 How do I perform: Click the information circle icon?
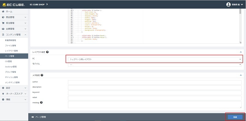3,100
